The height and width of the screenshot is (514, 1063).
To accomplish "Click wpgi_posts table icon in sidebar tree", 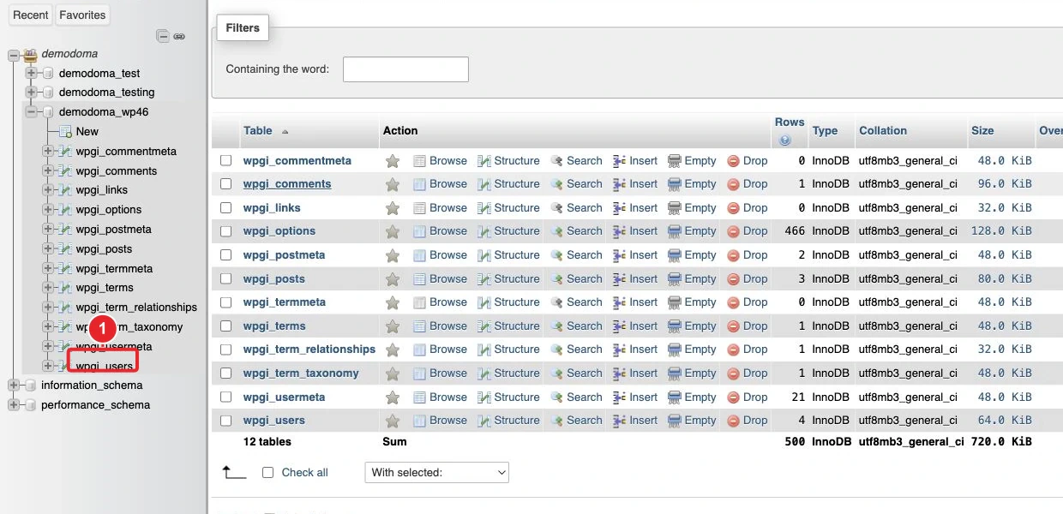I will (65, 249).
